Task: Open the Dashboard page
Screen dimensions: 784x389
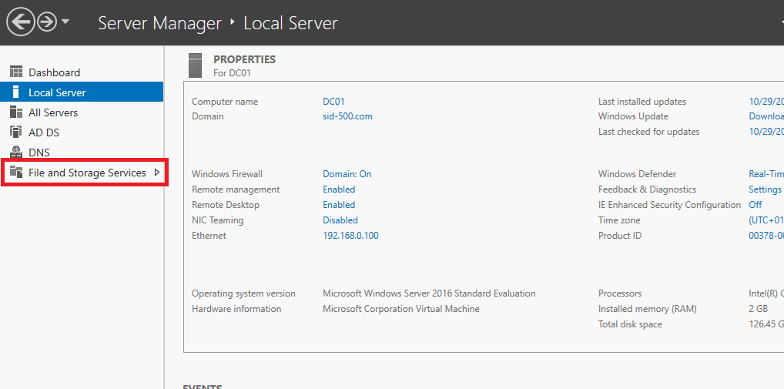Action: (54, 72)
